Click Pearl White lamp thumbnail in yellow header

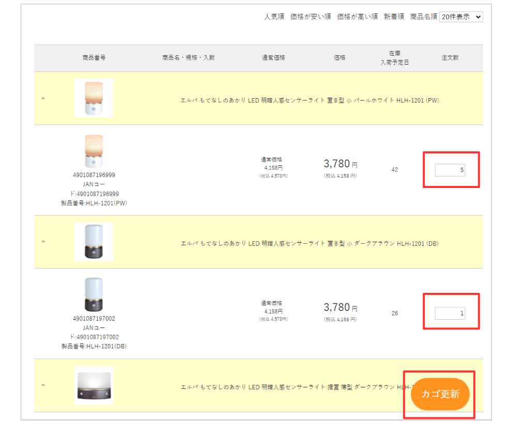(x=94, y=98)
